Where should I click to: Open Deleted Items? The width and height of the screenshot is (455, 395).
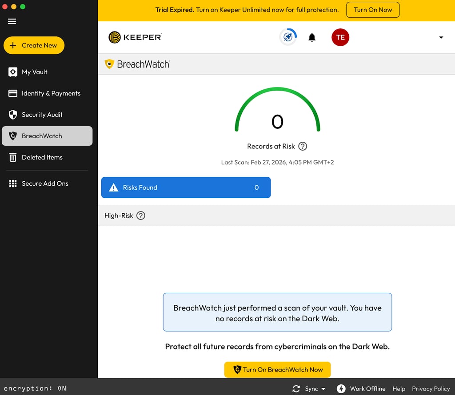point(47,157)
